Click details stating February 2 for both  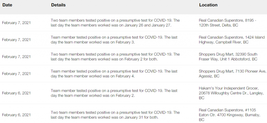[x=115, y=57]
